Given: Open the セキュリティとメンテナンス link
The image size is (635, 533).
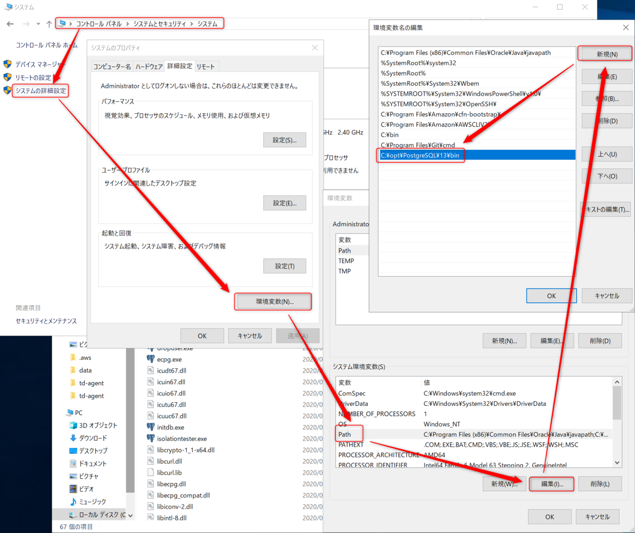Looking at the screenshot, I should (47, 321).
